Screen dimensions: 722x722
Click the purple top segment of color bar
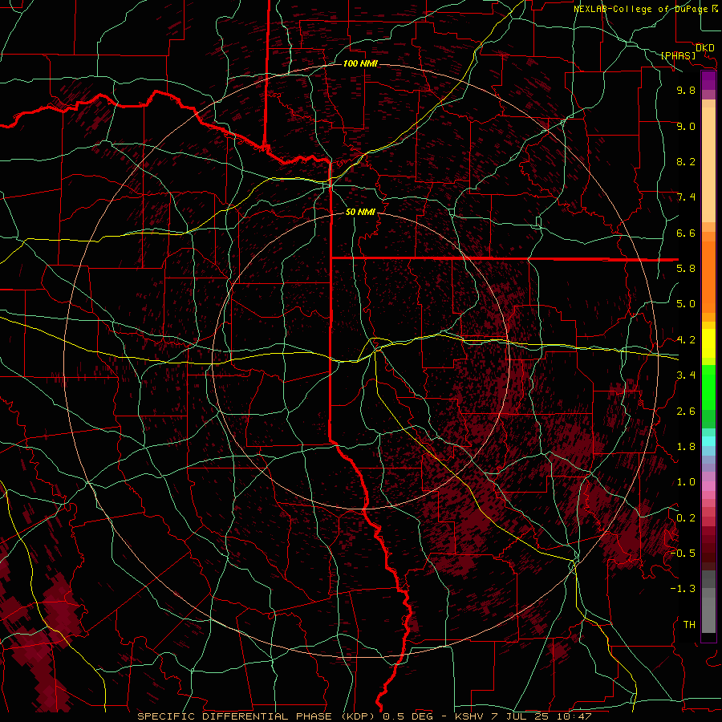tap(708, 80)
